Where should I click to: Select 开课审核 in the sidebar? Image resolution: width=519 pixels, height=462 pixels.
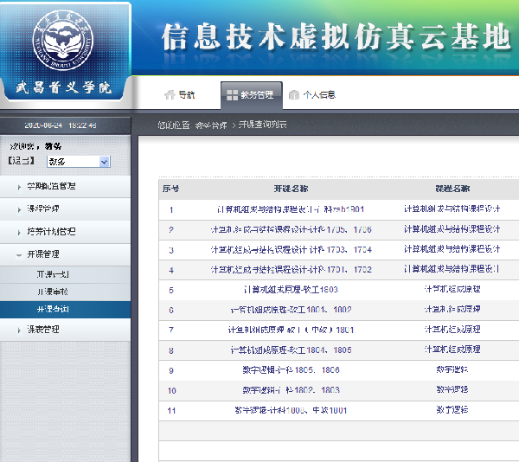[51, 292]
